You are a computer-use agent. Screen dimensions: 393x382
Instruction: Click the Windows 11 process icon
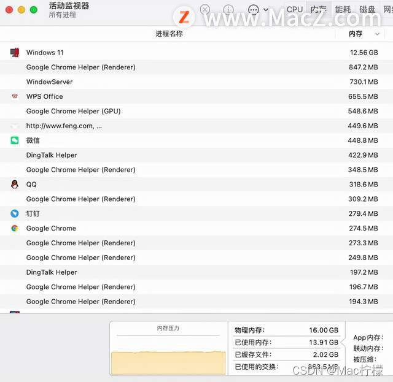(15, 52)
